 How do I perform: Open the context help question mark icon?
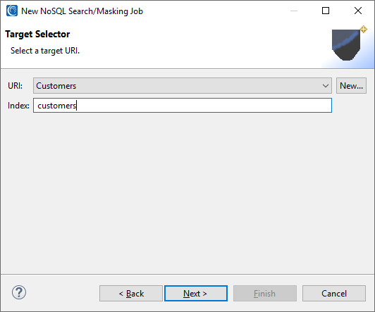click(x=19, y=292)
